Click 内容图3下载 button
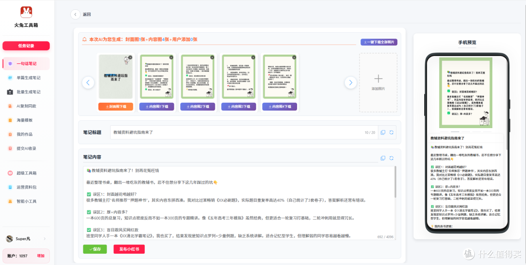The height and width of the screenshot is (265, 526). tap(239, 107)
